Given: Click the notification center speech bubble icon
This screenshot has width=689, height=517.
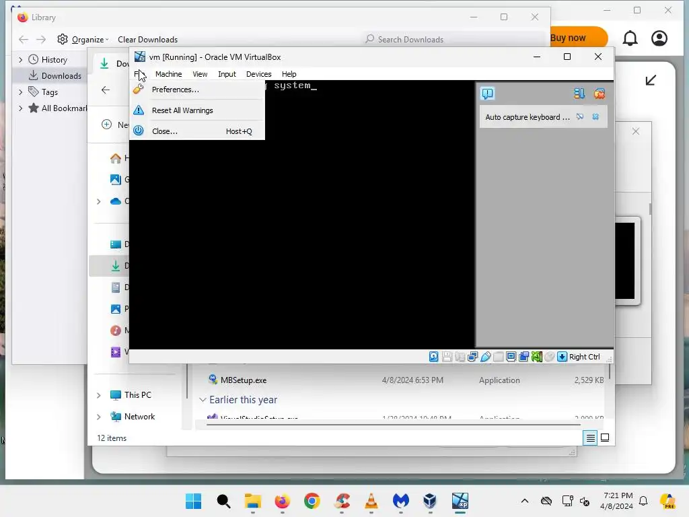Looking at the screenshot, I should tap(488, 93).
